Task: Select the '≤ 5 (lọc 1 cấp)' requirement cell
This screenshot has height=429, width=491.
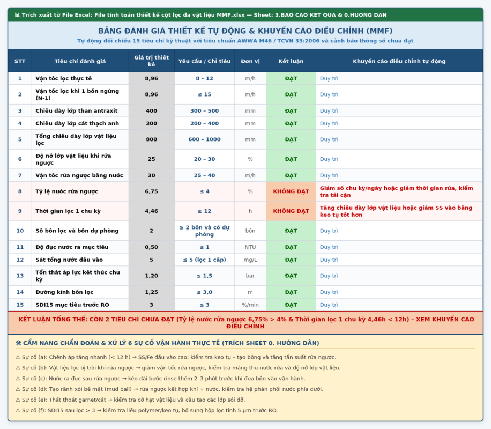Action: point(204,260)
